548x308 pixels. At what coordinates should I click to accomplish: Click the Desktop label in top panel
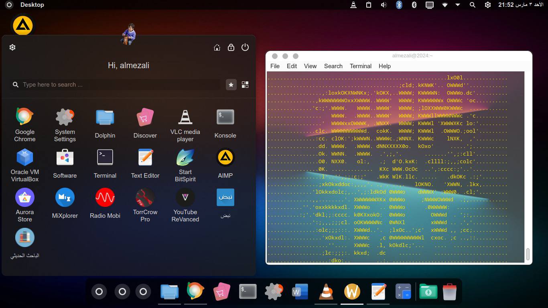(x=32, y=5)
